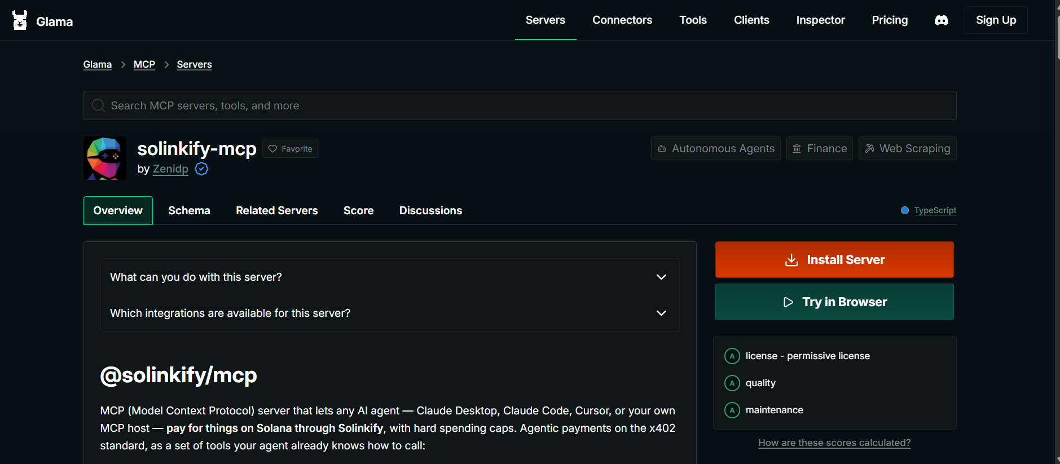Switch to the Overview tab
The width and height of the screenshot is (1060, 464).
point(118,210)
